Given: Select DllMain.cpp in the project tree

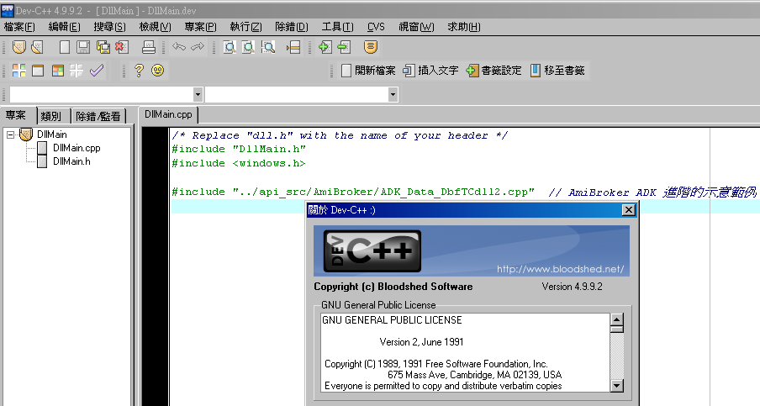Looking at the screenshot, I should click(77, 148).
